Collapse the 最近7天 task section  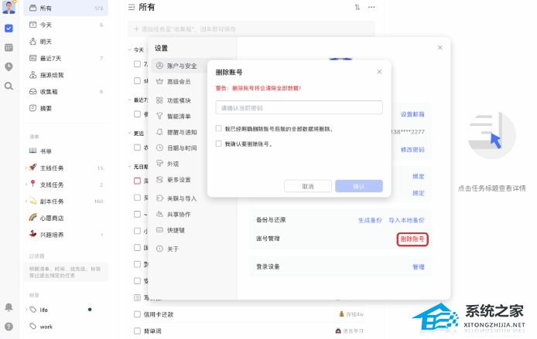(x=129, y=100)
